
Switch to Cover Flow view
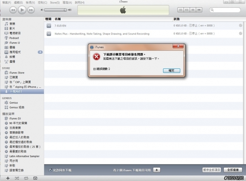[x=199, y=10]
